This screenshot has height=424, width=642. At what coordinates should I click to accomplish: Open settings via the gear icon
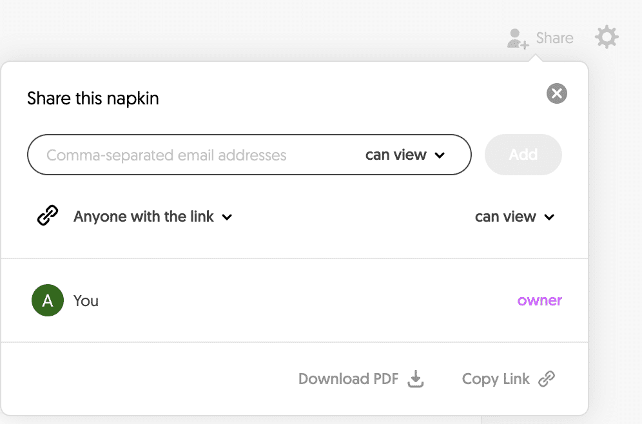pyautogui.click(x=607, y=37)
